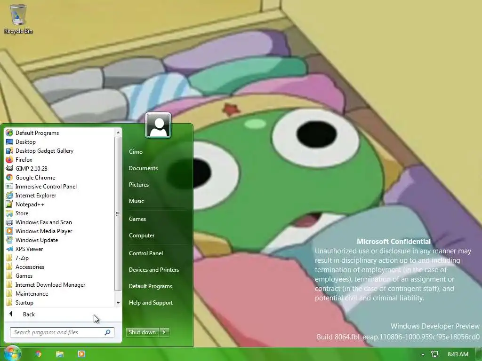Open Pictures in right pane

[139, 184]
